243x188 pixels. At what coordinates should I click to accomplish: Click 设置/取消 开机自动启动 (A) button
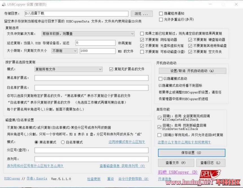click(x=192, y=71)
